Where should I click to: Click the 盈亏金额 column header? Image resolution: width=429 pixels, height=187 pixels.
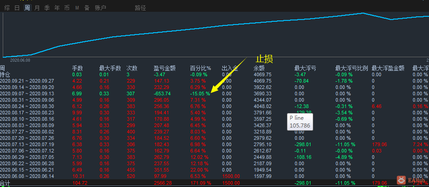click(x=164, y=69)
